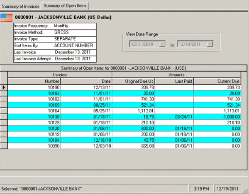This screenshot has height=194, width=249.
Task: Select invoice number 10169 cell
Action: [34, 105]
